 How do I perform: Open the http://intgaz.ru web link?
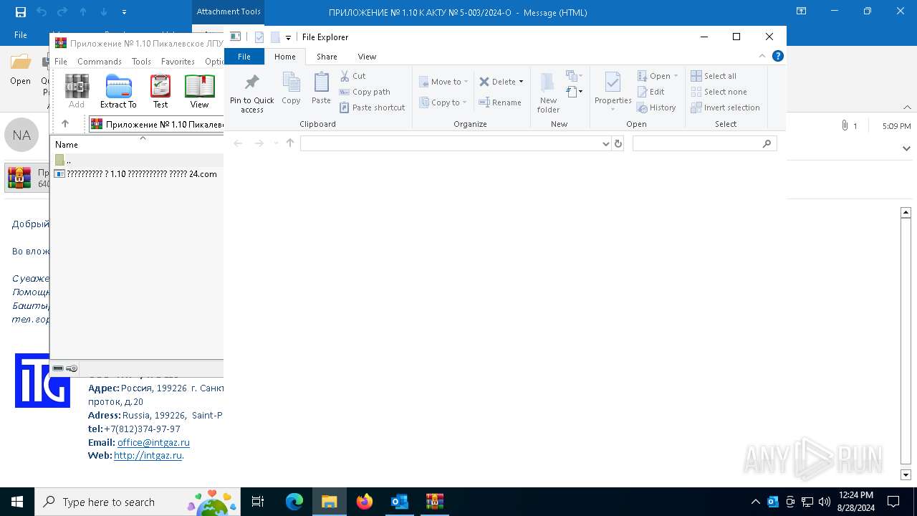pyautogui.click(x=148, y=455)
